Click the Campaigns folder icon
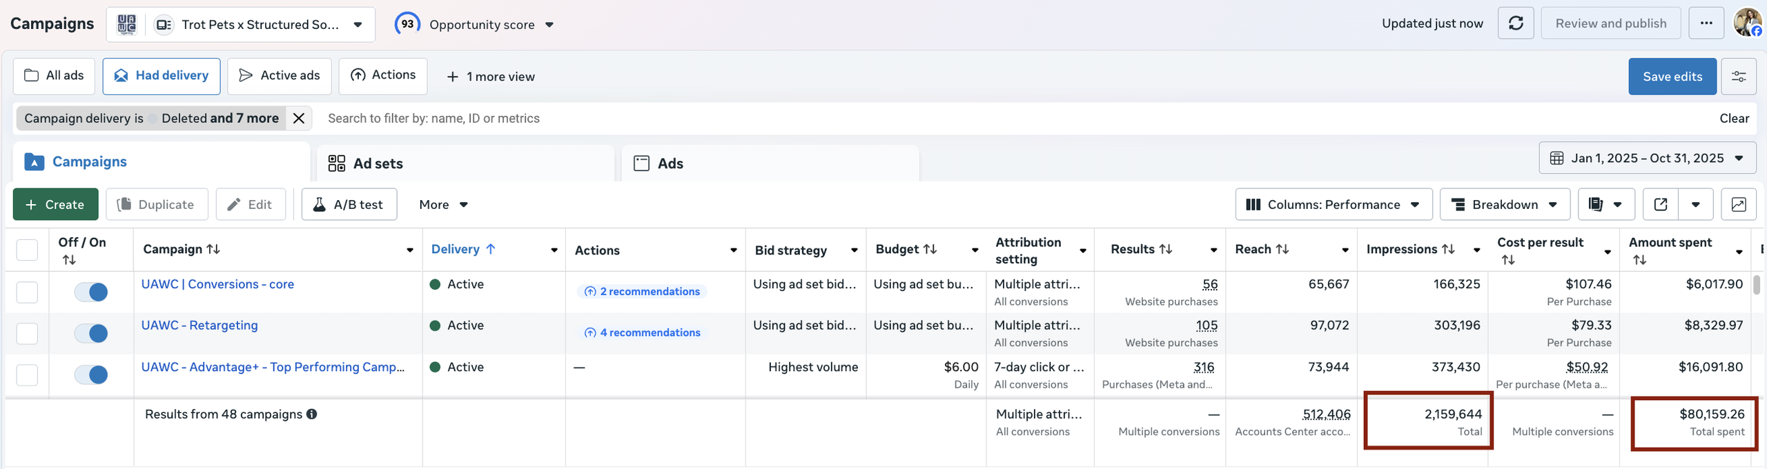This screenshot has height=469, width=1767. [35, 162]
